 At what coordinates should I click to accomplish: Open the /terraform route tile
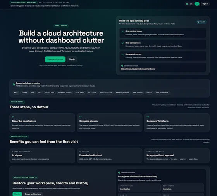183,188
